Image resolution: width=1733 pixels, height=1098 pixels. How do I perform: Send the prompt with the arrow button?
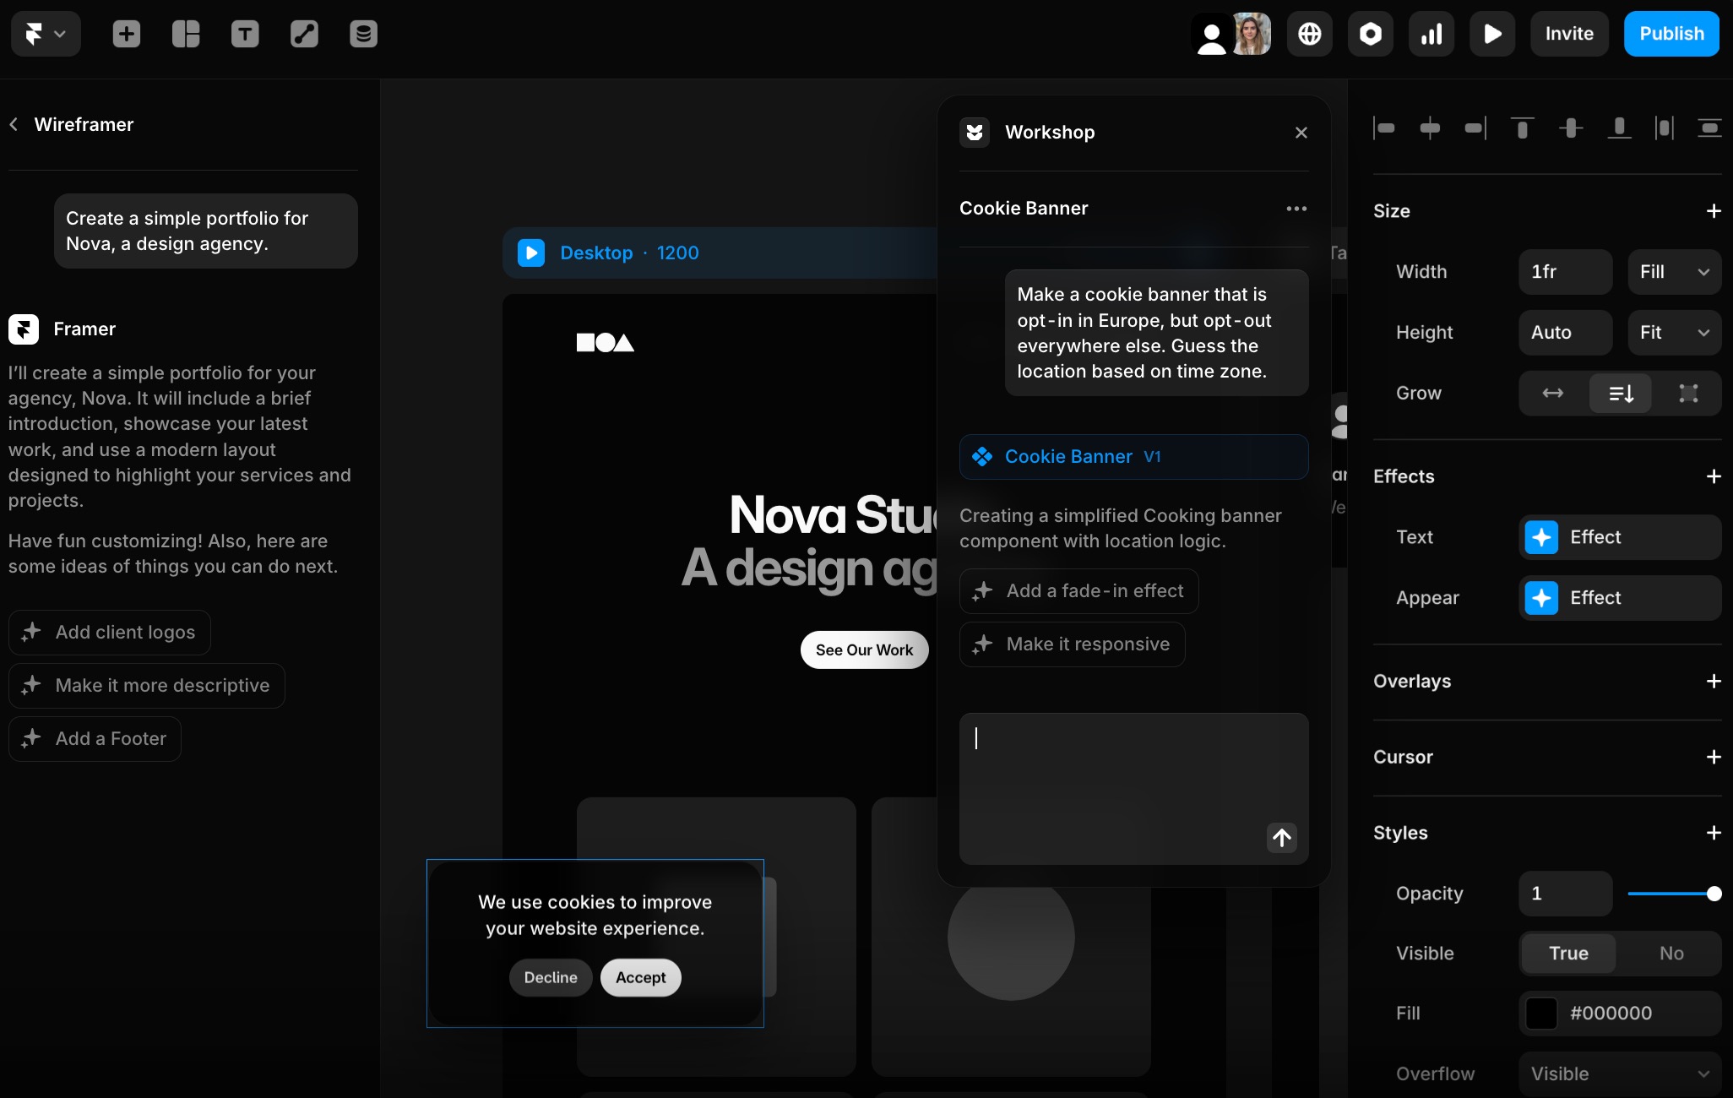tap(1282, 837)
